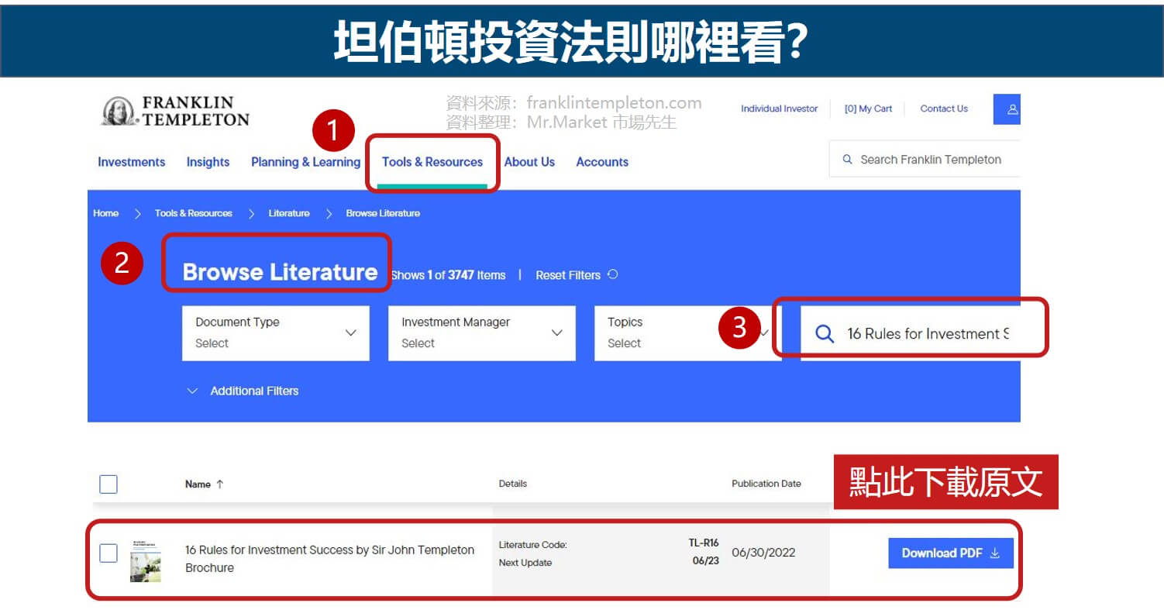This screenshot has height=610, width=1164.
Task: Click the Search Franklin Templeton input field
Action: pyautogui.click(x=925, y=160)
